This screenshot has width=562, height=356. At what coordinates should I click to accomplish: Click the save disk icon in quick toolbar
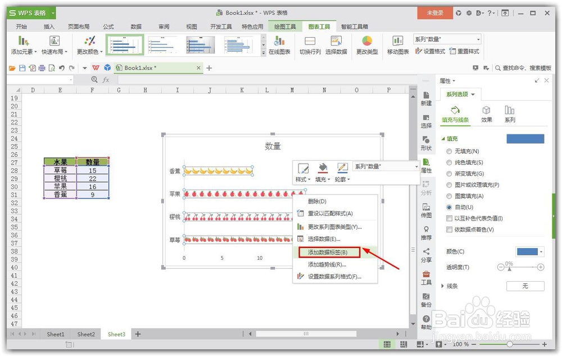tap(22, 67)
